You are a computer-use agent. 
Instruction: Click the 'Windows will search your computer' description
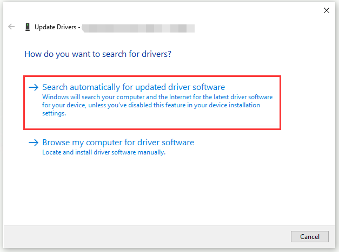click(157, 97)
